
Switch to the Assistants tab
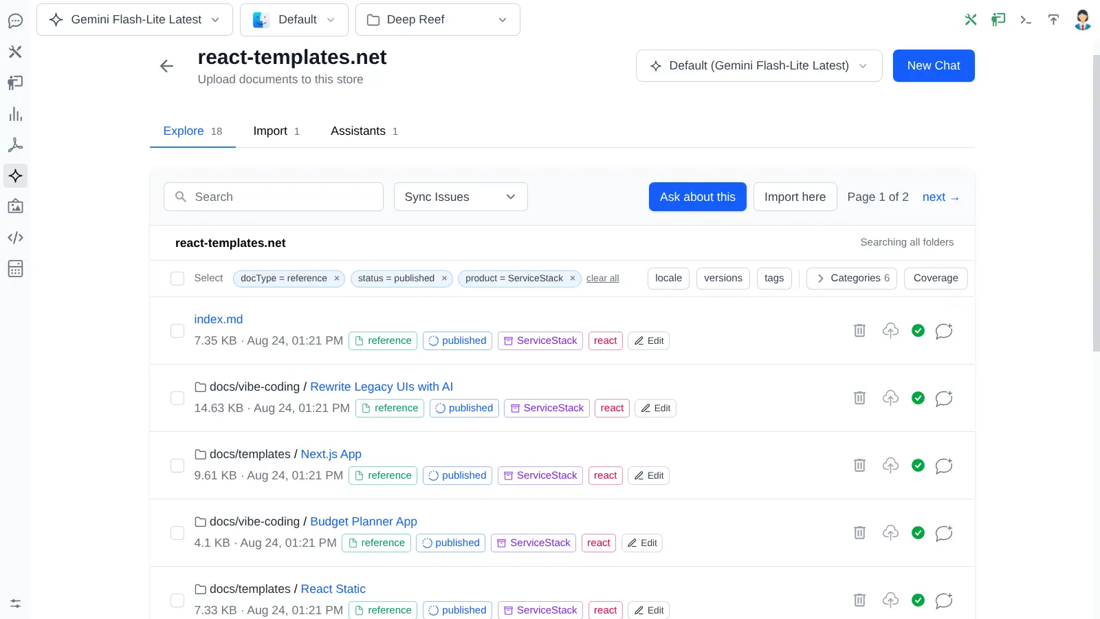tap(364, 131)
